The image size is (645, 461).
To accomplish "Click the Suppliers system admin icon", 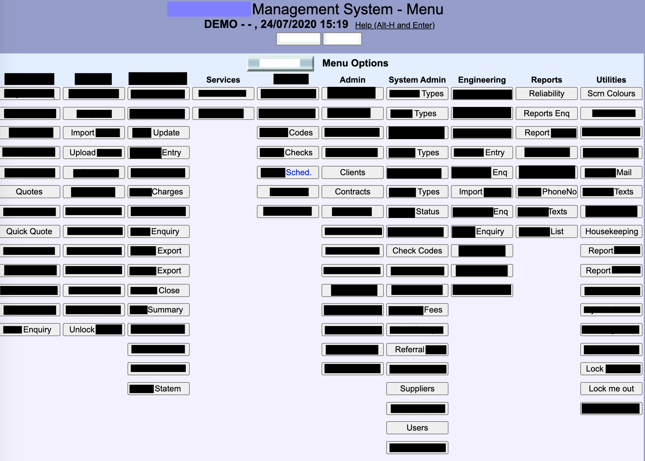I will 417,388.
